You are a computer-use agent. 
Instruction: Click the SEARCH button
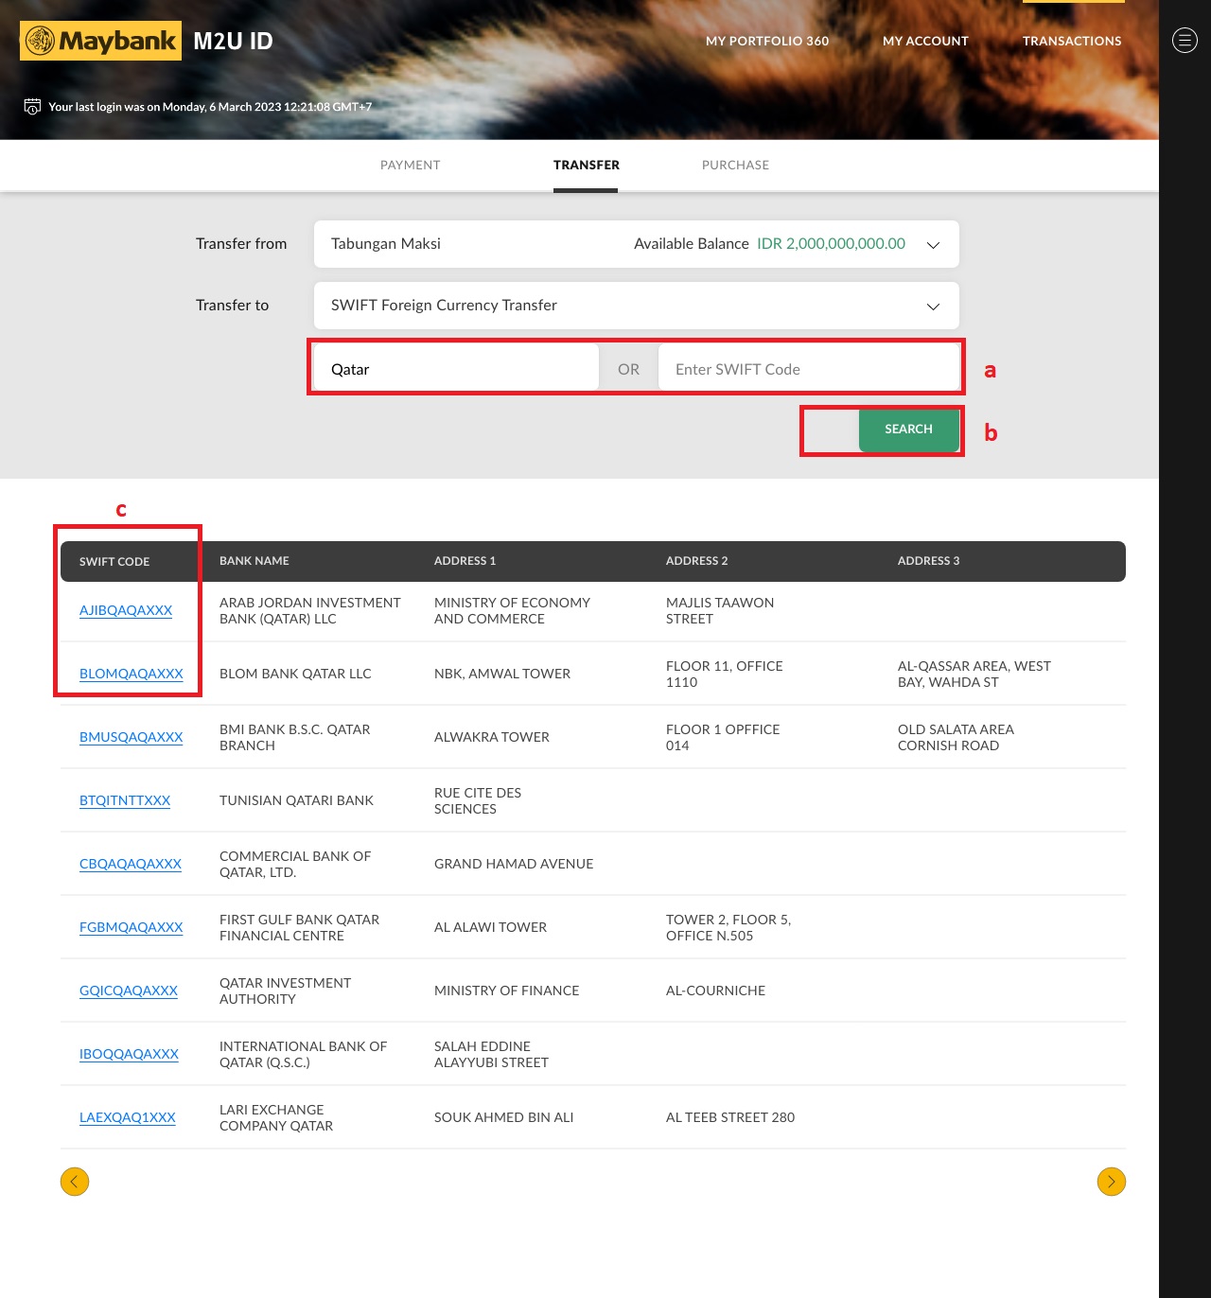908,430
